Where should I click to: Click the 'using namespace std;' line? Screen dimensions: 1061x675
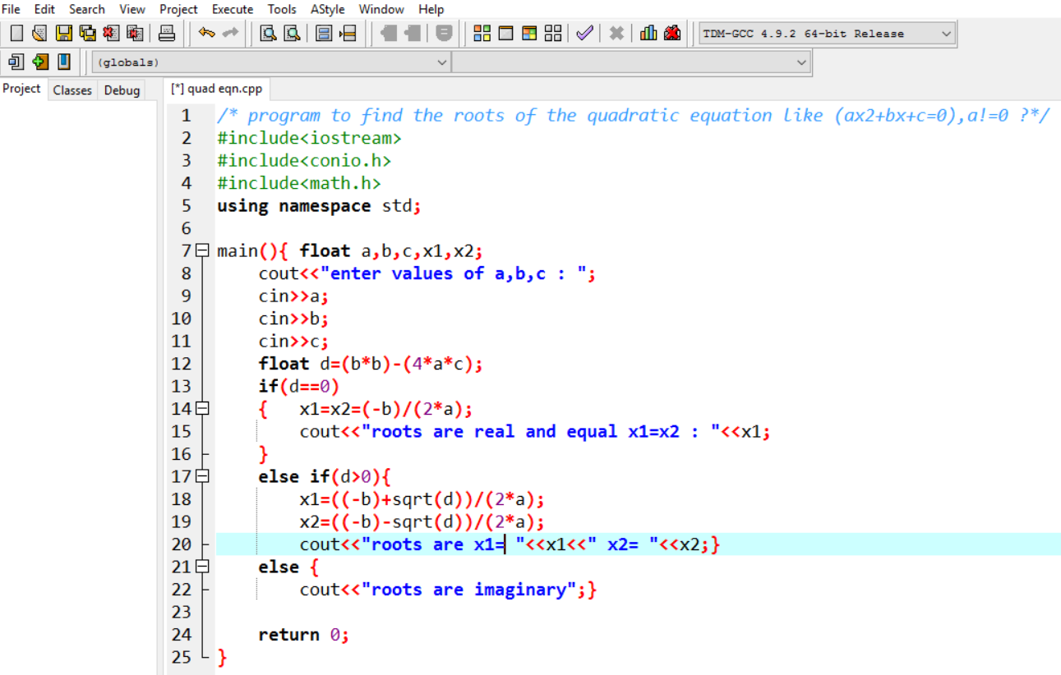pyautogui.click(x=319, y=205)
